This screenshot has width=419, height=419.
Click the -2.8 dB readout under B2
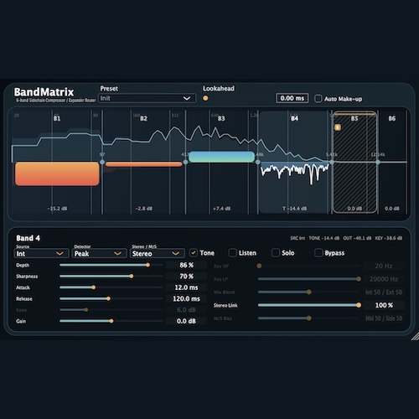(x=144, y=209)
